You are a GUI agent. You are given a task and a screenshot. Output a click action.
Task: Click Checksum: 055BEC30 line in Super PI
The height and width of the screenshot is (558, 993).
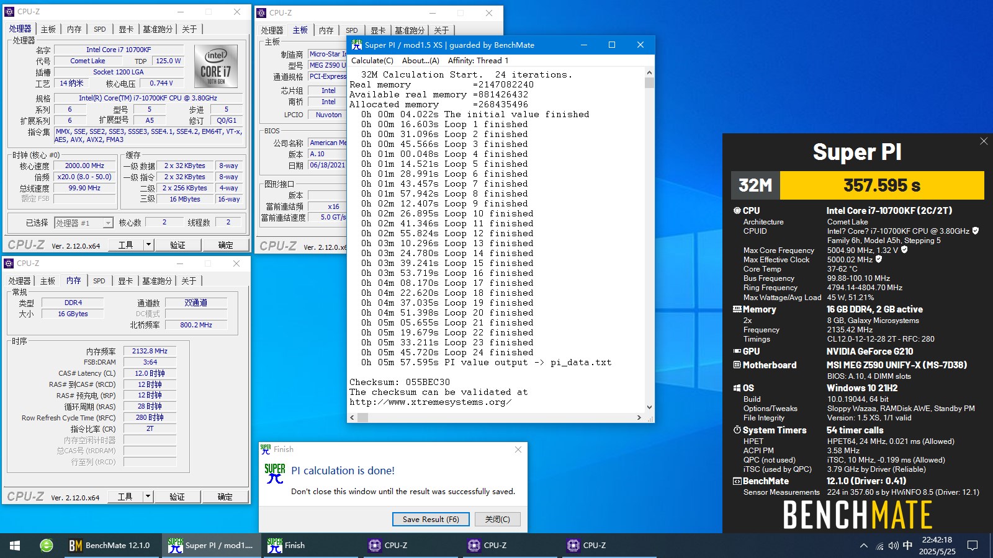(x=400, y=382)
